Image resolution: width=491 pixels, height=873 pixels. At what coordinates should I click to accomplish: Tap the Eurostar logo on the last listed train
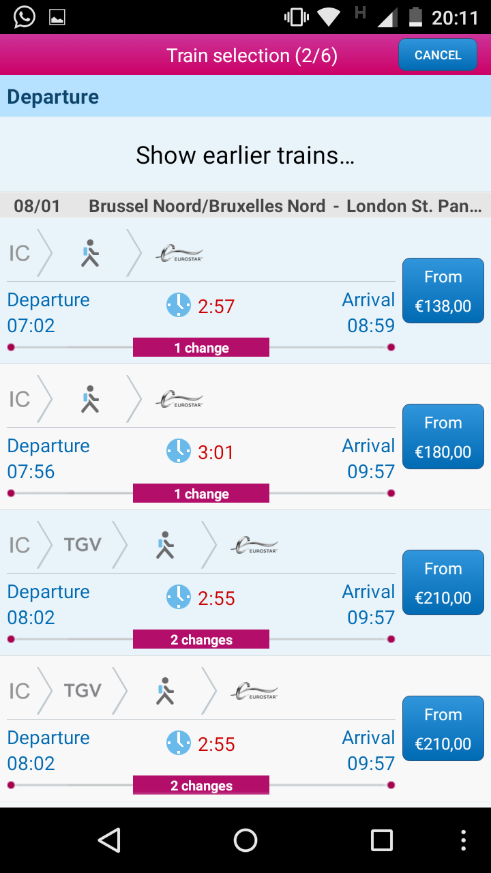(x=254, y=691)
